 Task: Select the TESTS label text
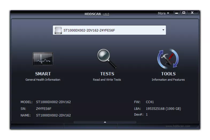[x=107, y=74]
